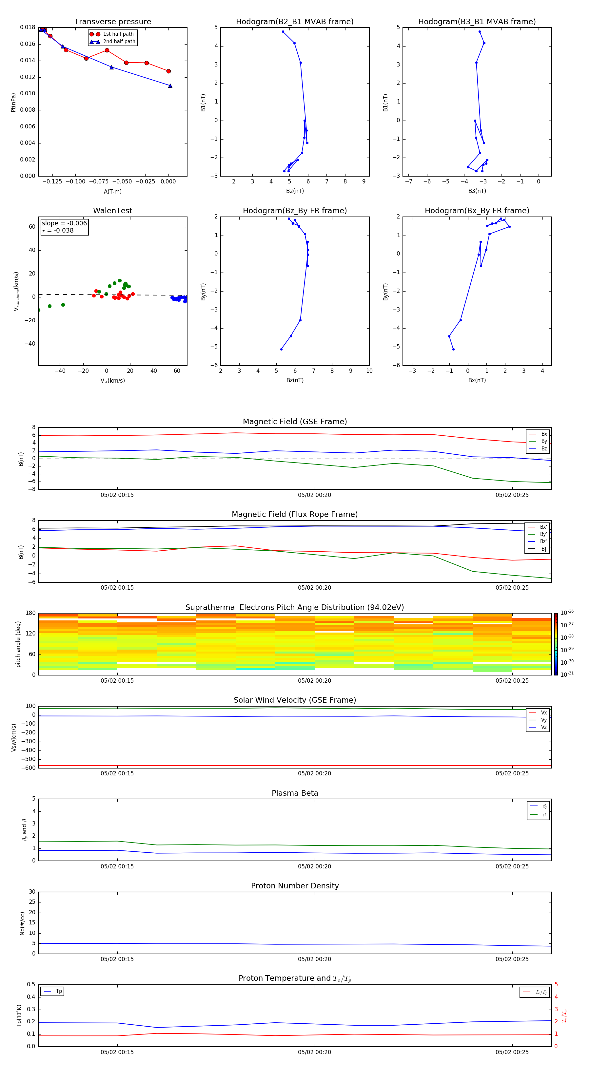Click the Bx legend entry in GSE plot
590x1081 pixels.
click(x=538, y=434)
